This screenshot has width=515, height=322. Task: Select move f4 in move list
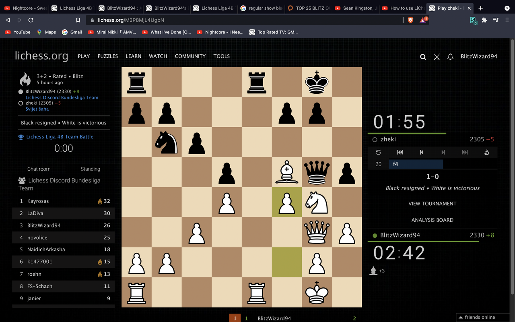[x=416, y=164]
